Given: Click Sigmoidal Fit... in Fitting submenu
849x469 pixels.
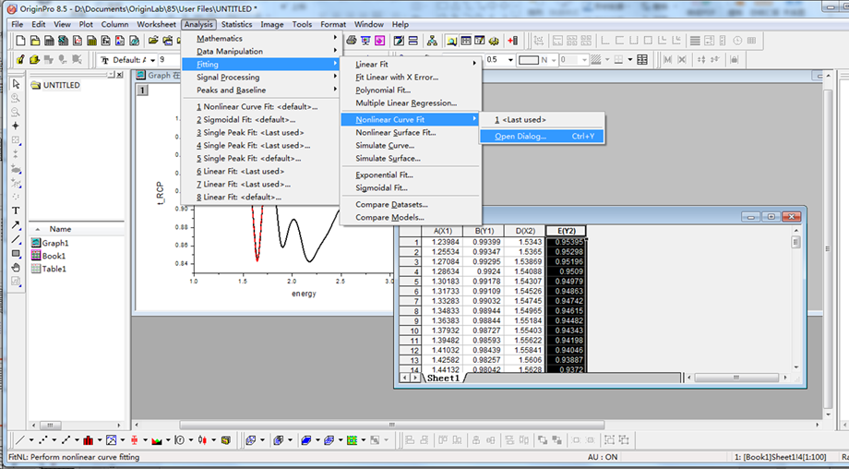Looking at the screenshot, I should pyautogui.click(x=411, y=188).
